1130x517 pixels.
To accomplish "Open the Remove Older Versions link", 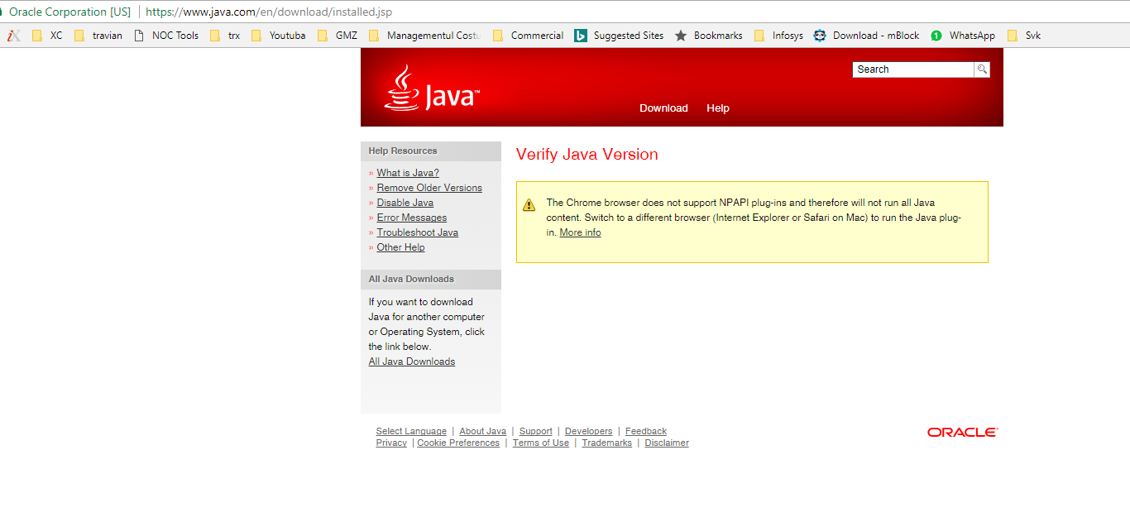I will 429,188.
